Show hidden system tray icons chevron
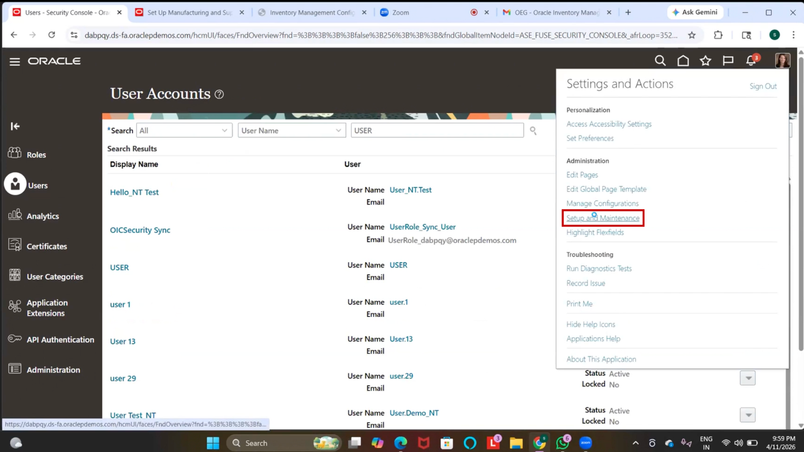 (635, 443)
